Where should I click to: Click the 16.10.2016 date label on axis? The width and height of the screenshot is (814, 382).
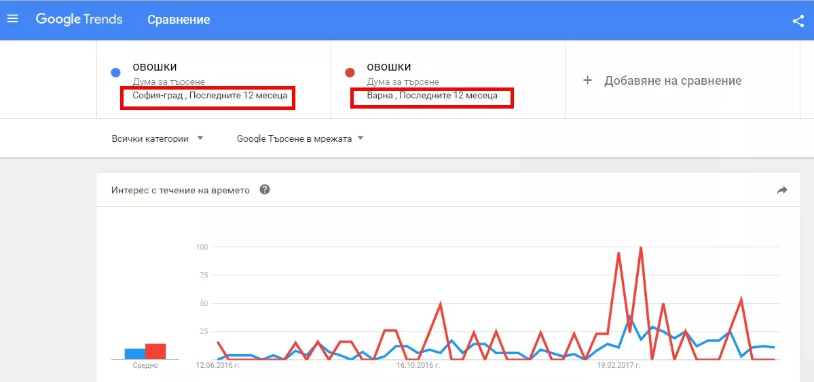click(418, 365)
